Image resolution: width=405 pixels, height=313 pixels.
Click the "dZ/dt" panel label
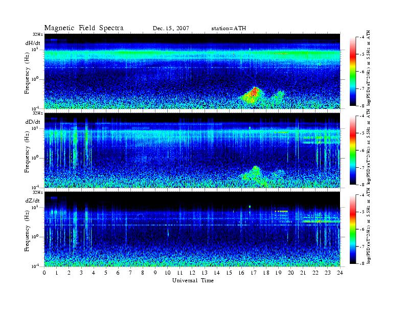[x=33, y=200]
